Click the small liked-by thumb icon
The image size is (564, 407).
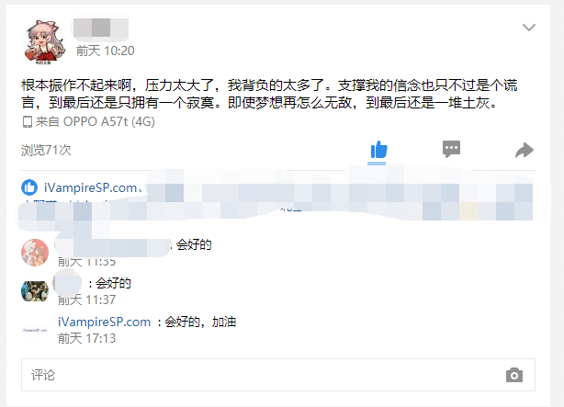[x=29, y=187]
